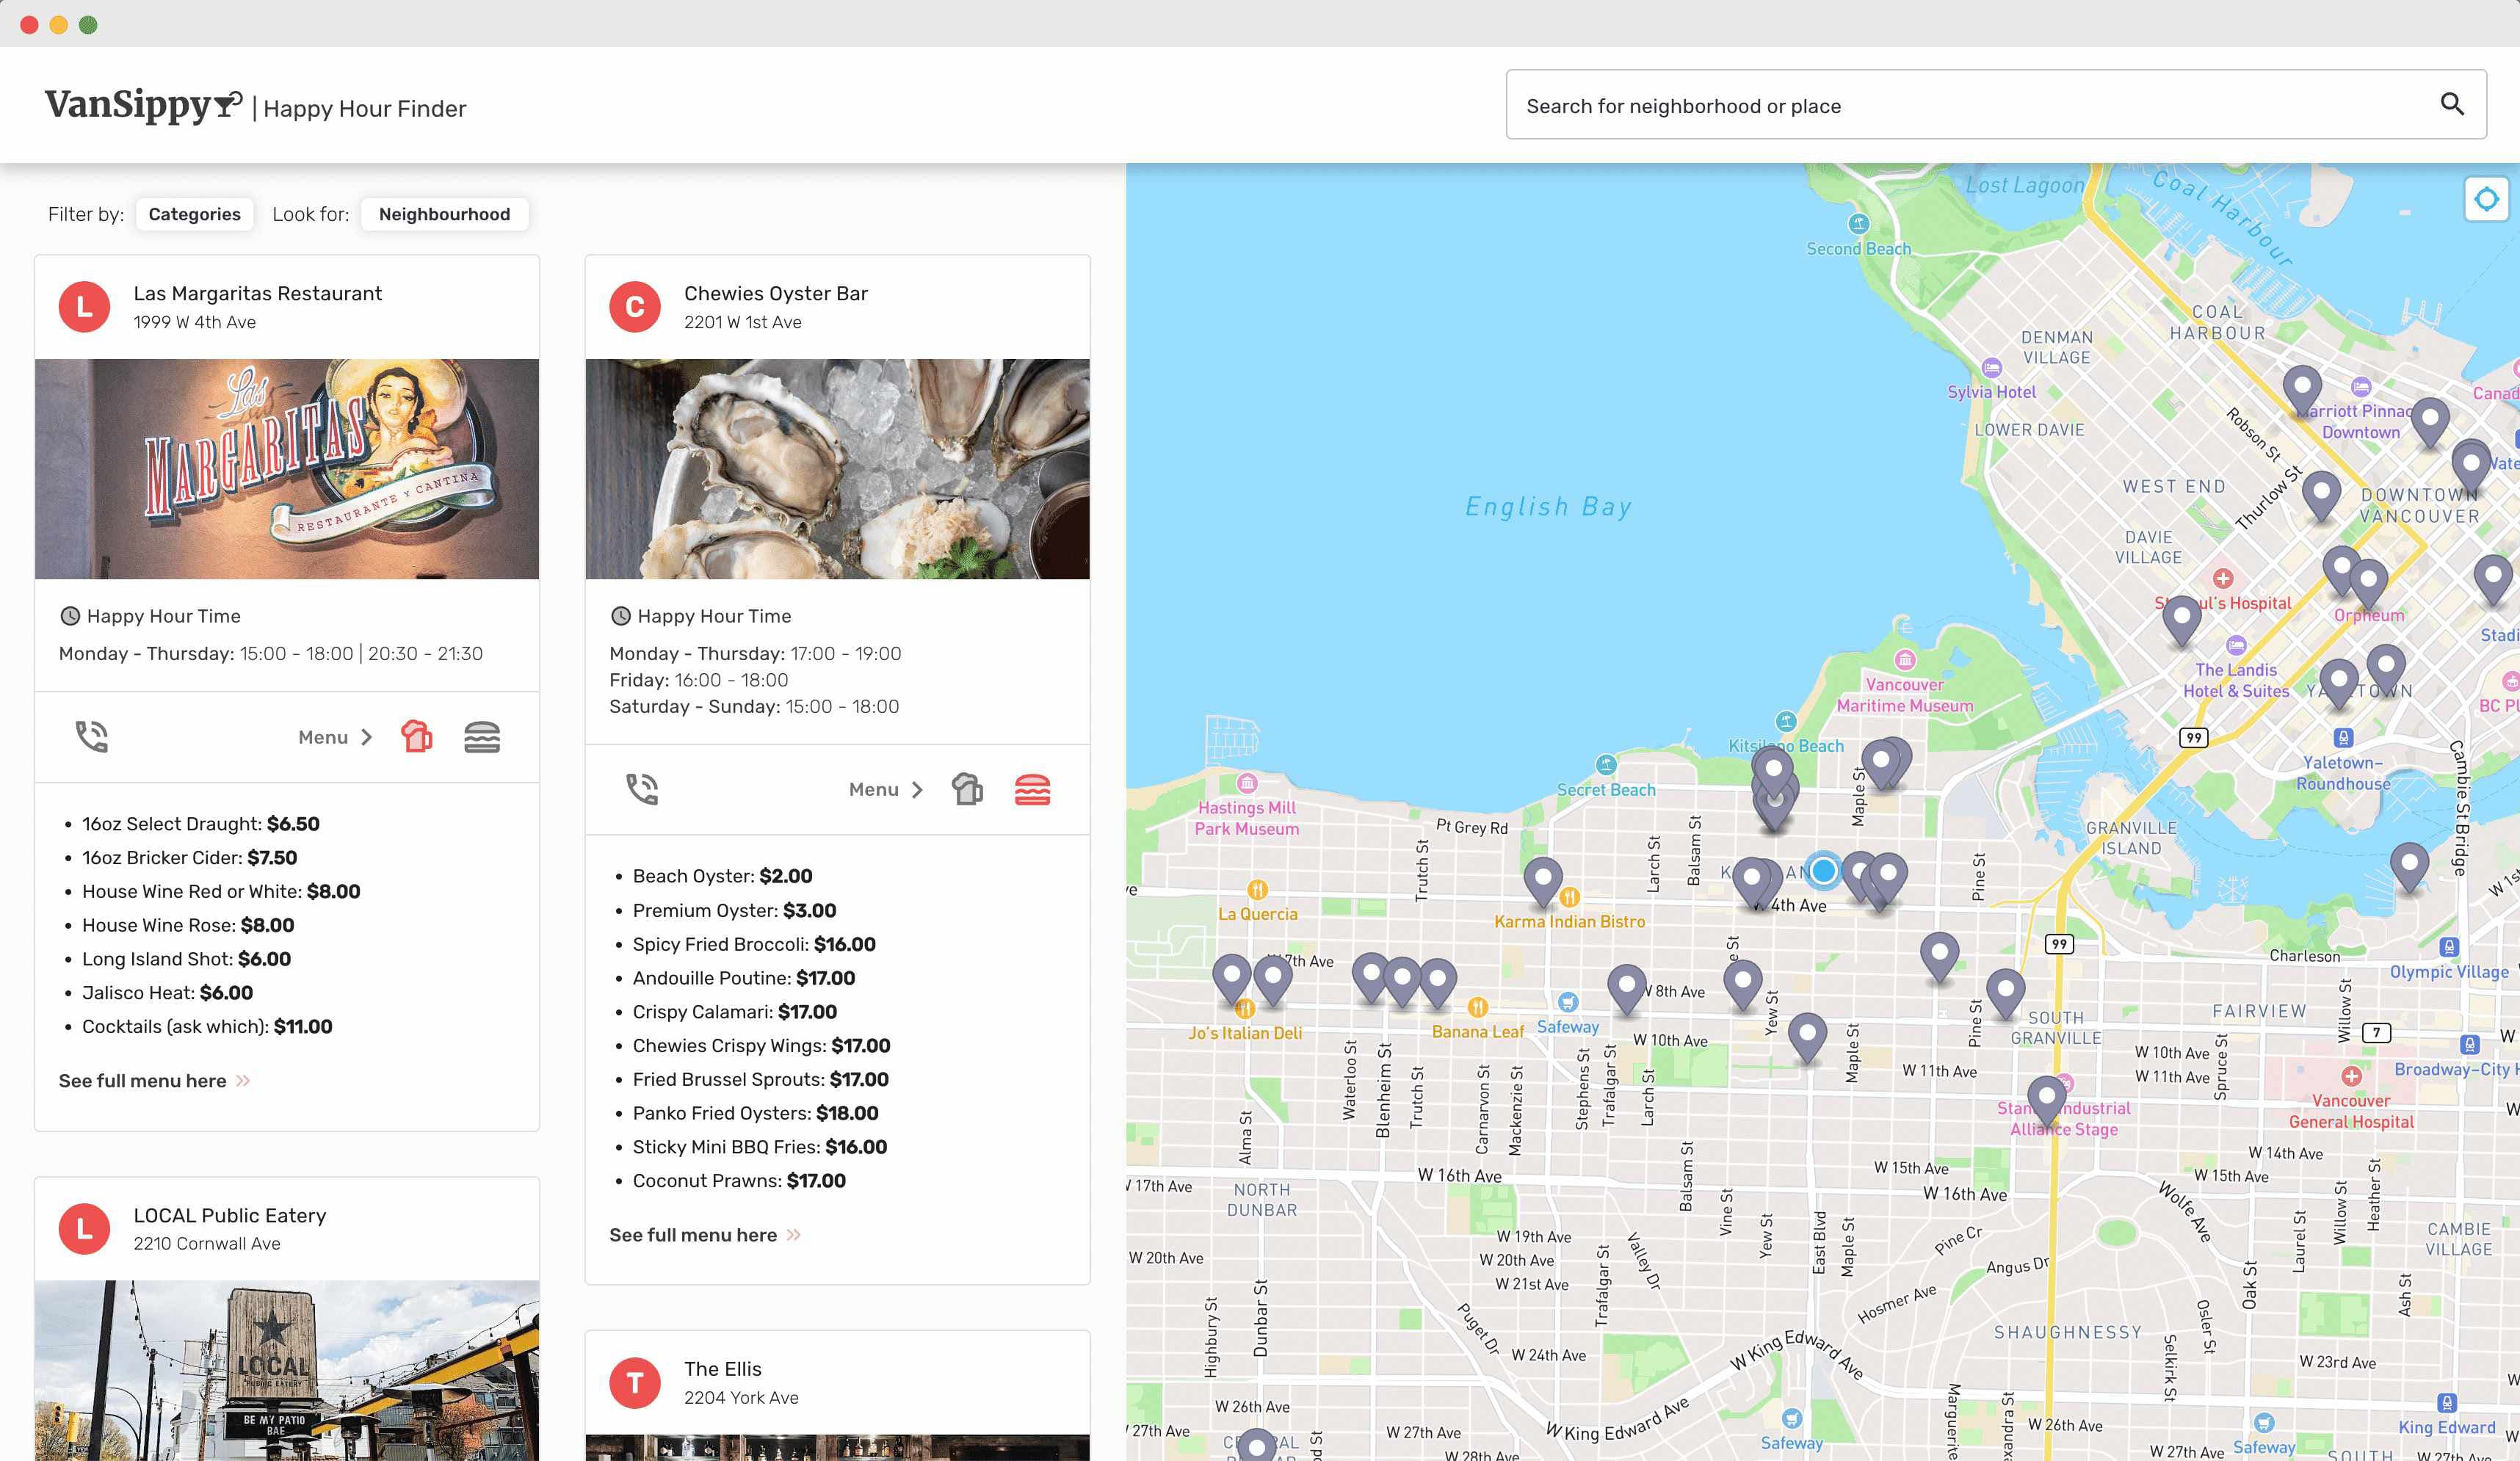The width and height of the screenshot is (2520, 1461).
Task: Click 'Beach Oyster: $2.00' menu item
Action: (722, 876)
